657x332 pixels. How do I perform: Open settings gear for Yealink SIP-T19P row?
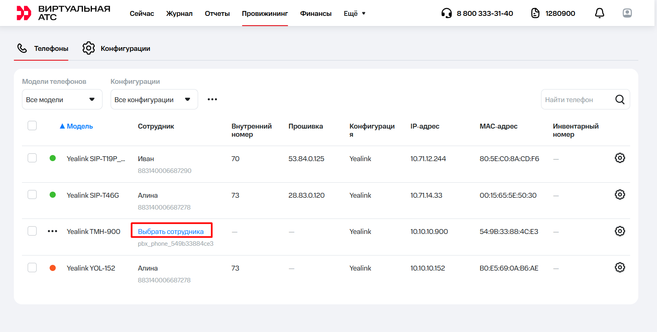coord(620,158)
